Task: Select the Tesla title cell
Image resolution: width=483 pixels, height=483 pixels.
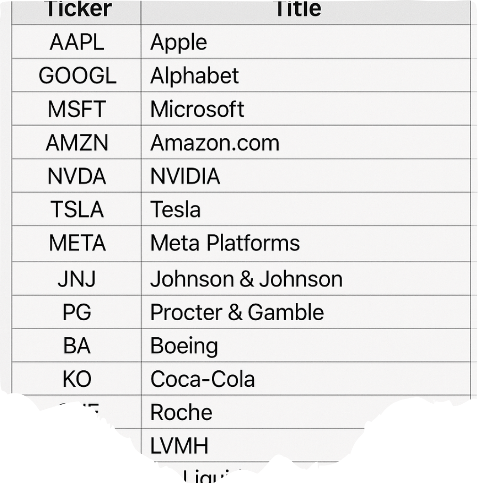Action: click(x=175, y=209)
